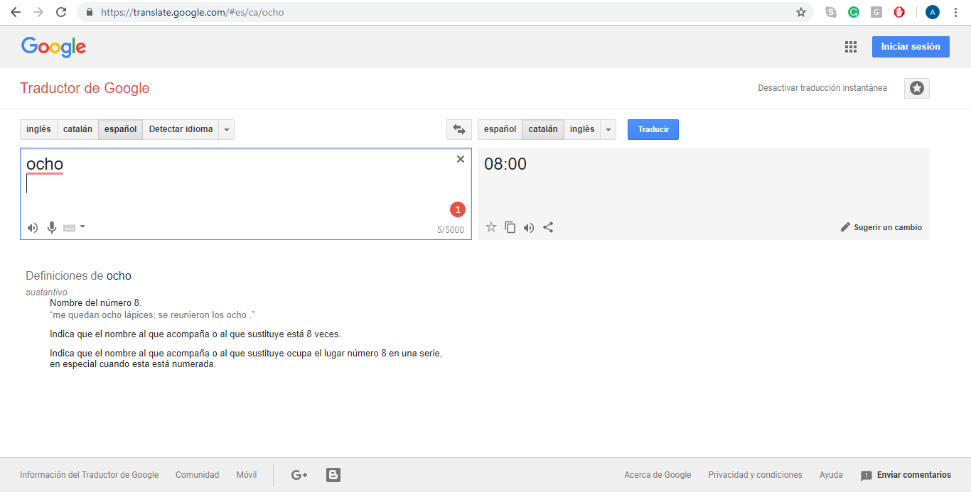Expand the source language list dropdown
This screenshot has width=971, height=492.
click(x=227, y=129)
